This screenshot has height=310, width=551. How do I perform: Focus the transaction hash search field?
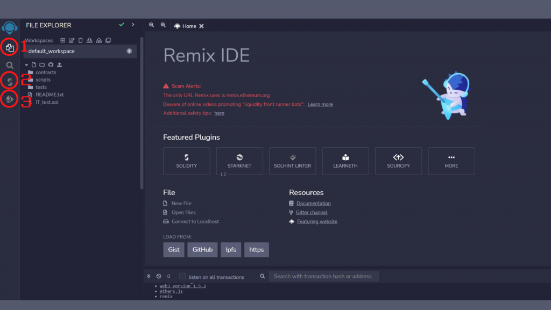[x=323, y=276]
